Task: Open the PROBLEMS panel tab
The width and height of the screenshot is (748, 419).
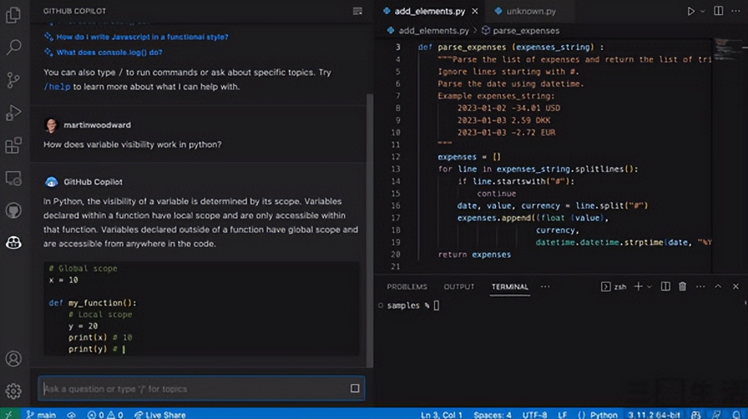Action: 407,287
